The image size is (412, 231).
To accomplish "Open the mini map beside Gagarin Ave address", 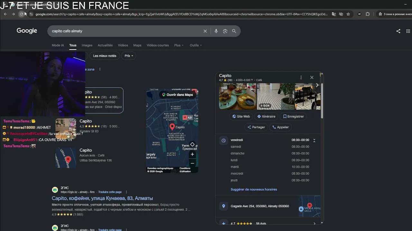I will [x=309, y=206].
